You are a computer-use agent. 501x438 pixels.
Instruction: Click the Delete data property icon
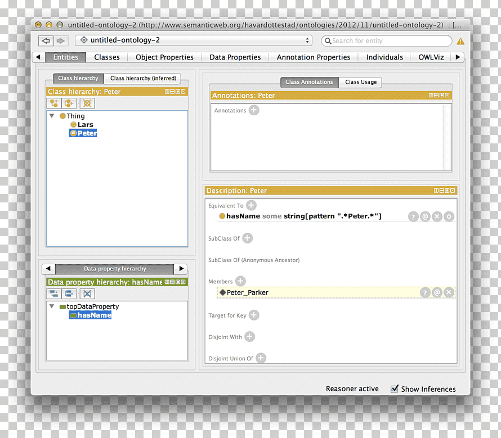(87, 293)
